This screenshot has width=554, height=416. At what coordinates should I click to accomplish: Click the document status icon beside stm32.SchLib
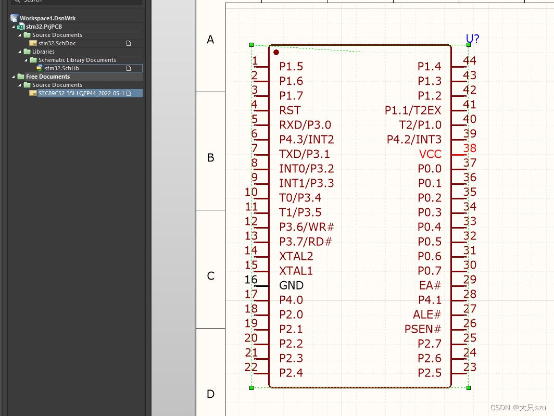(x=129, y=68)
